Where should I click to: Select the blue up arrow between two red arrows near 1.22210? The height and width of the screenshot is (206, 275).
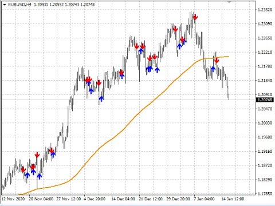pyautogui.click(x=141, y=51)
